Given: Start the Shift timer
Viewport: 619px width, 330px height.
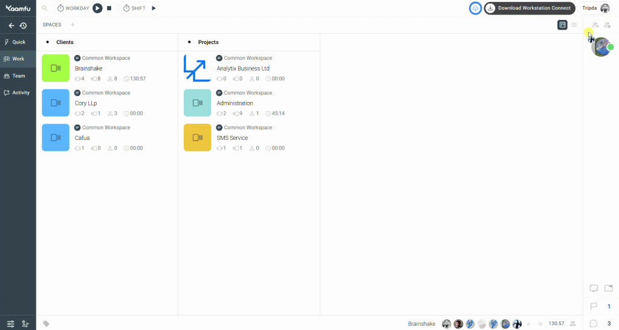Looking at the screenshot, I should point(154,8).
